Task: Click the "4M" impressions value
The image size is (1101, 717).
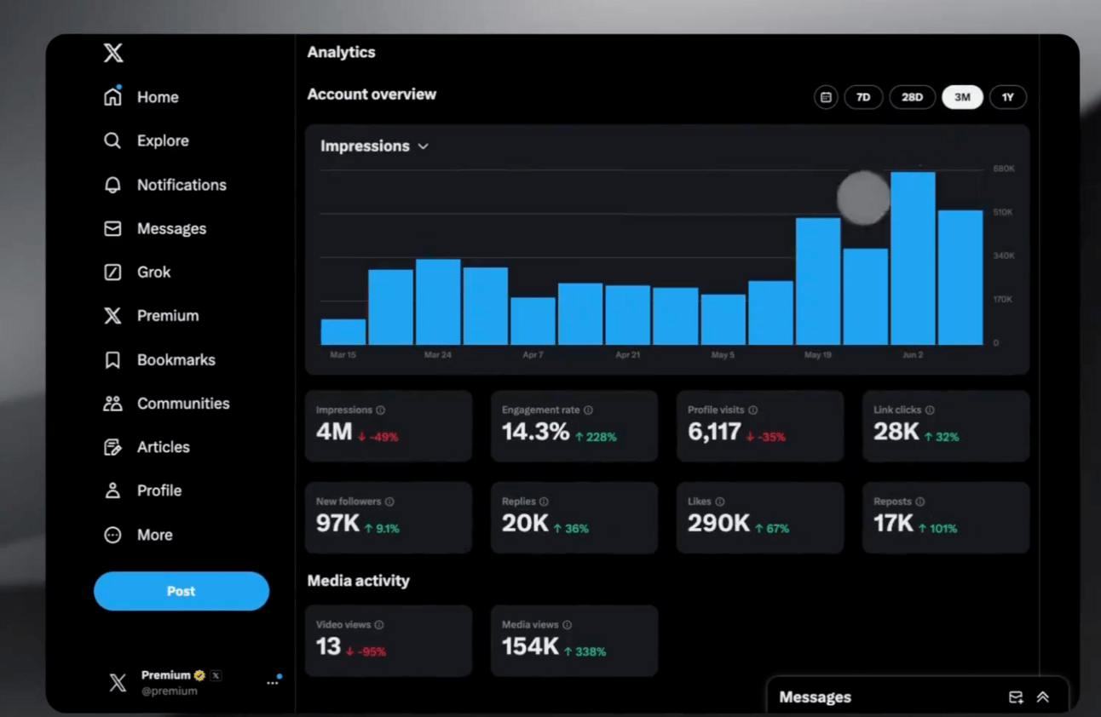Action: pyautogui.click(x=334, y=433)
